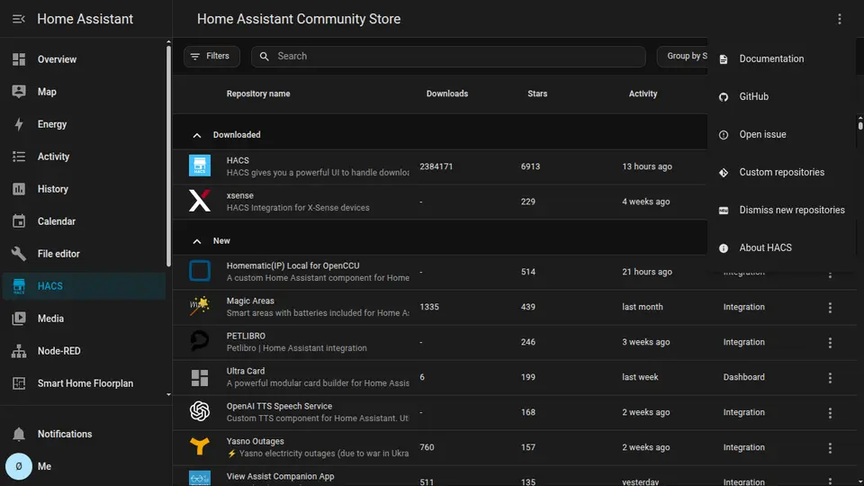Open the HACS repository icon

pos(200,166)
